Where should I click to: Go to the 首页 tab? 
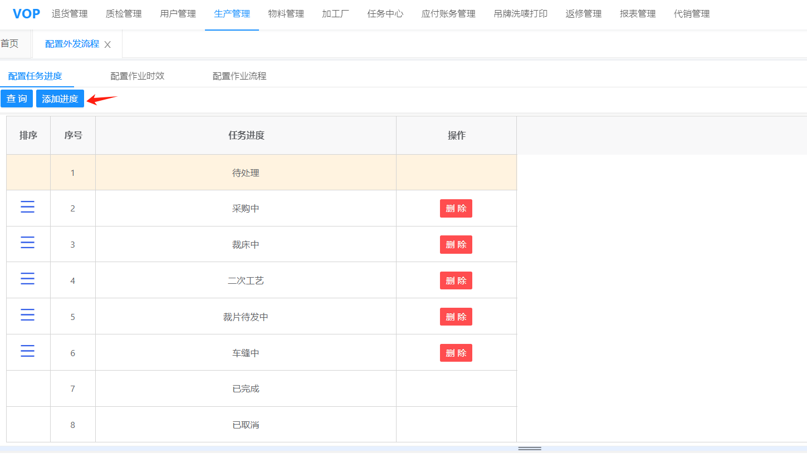click(9, 44)
